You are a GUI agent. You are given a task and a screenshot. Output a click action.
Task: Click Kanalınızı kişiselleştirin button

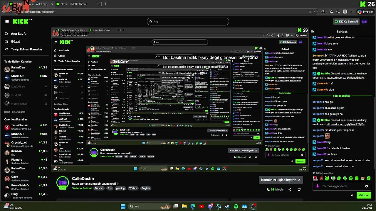[281, 180]
